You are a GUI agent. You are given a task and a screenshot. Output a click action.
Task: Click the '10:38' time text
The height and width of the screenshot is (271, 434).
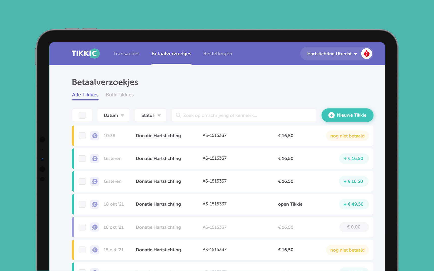pos(109,136)
